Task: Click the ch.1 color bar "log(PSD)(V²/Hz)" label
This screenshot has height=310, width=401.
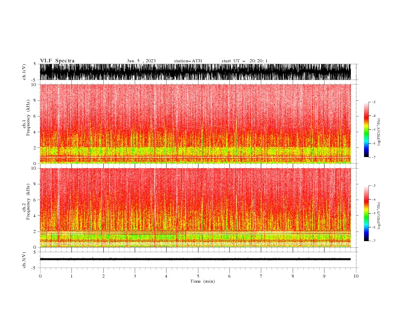Action: click(379, 132)
